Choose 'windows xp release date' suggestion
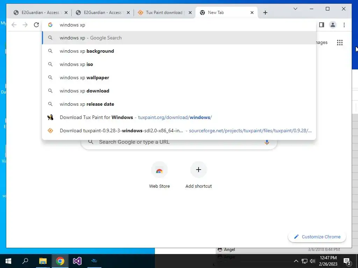This screenshot has width=358, height=268. click(179, 104)
